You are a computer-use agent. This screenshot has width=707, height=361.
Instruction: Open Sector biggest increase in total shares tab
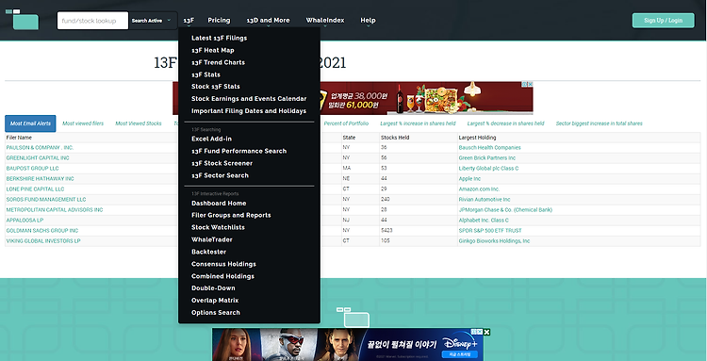600,123
